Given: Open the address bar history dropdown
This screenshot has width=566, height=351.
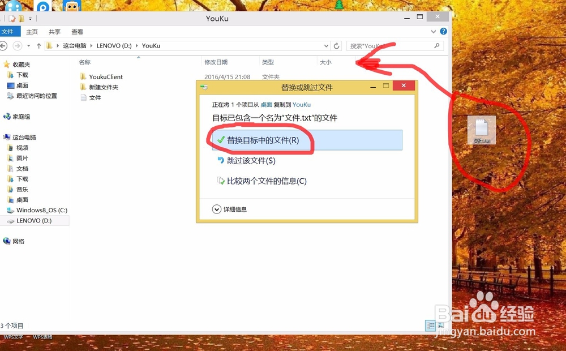Looking at the screenshot, I should (x=326, y=46).
